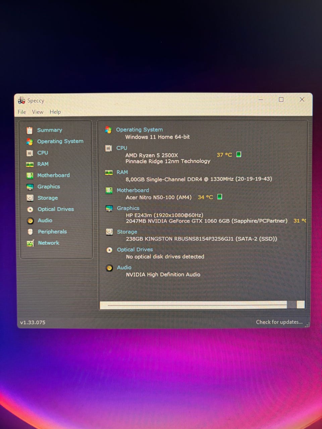Click the Optical Drives disc sidebar icon
This screenshot has height=429, width=322.
30,209
